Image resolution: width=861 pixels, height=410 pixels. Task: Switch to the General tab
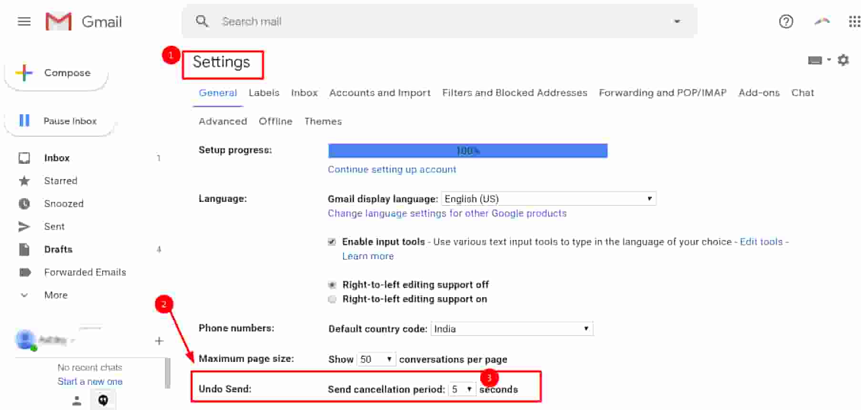pos(218,93)
